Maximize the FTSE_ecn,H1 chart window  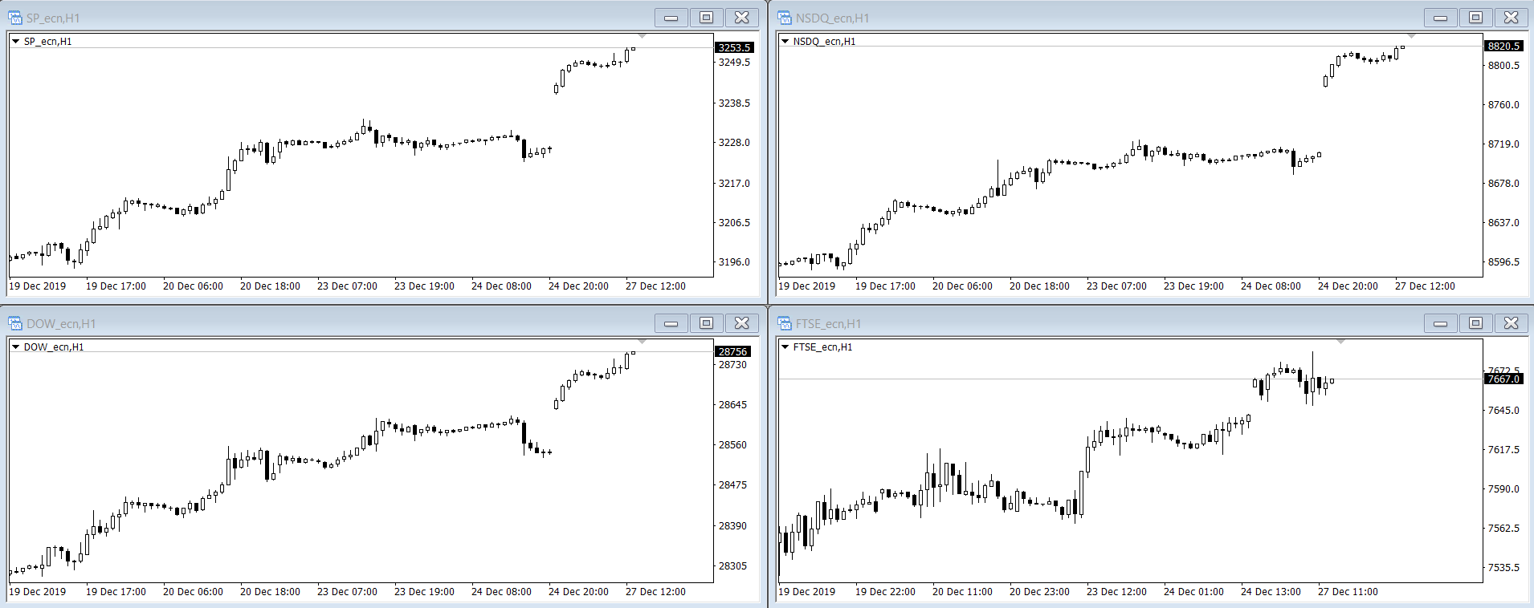click(x=1476, y=323)
